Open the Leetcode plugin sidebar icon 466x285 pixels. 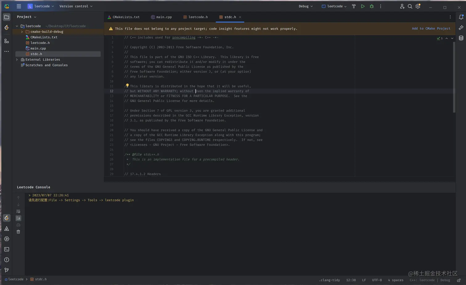click(x=6, y=28)
